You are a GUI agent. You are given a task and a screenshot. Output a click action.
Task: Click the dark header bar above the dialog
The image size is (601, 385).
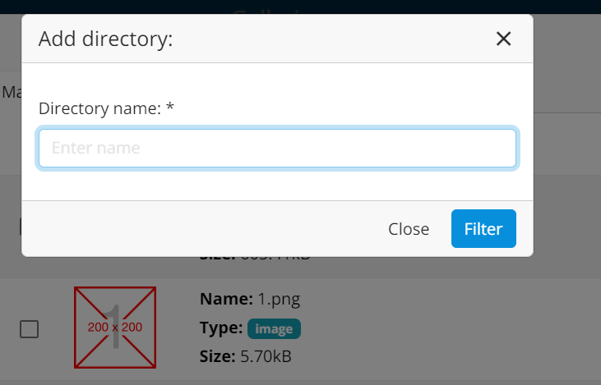pyautogui.click(x=301, y=7)
